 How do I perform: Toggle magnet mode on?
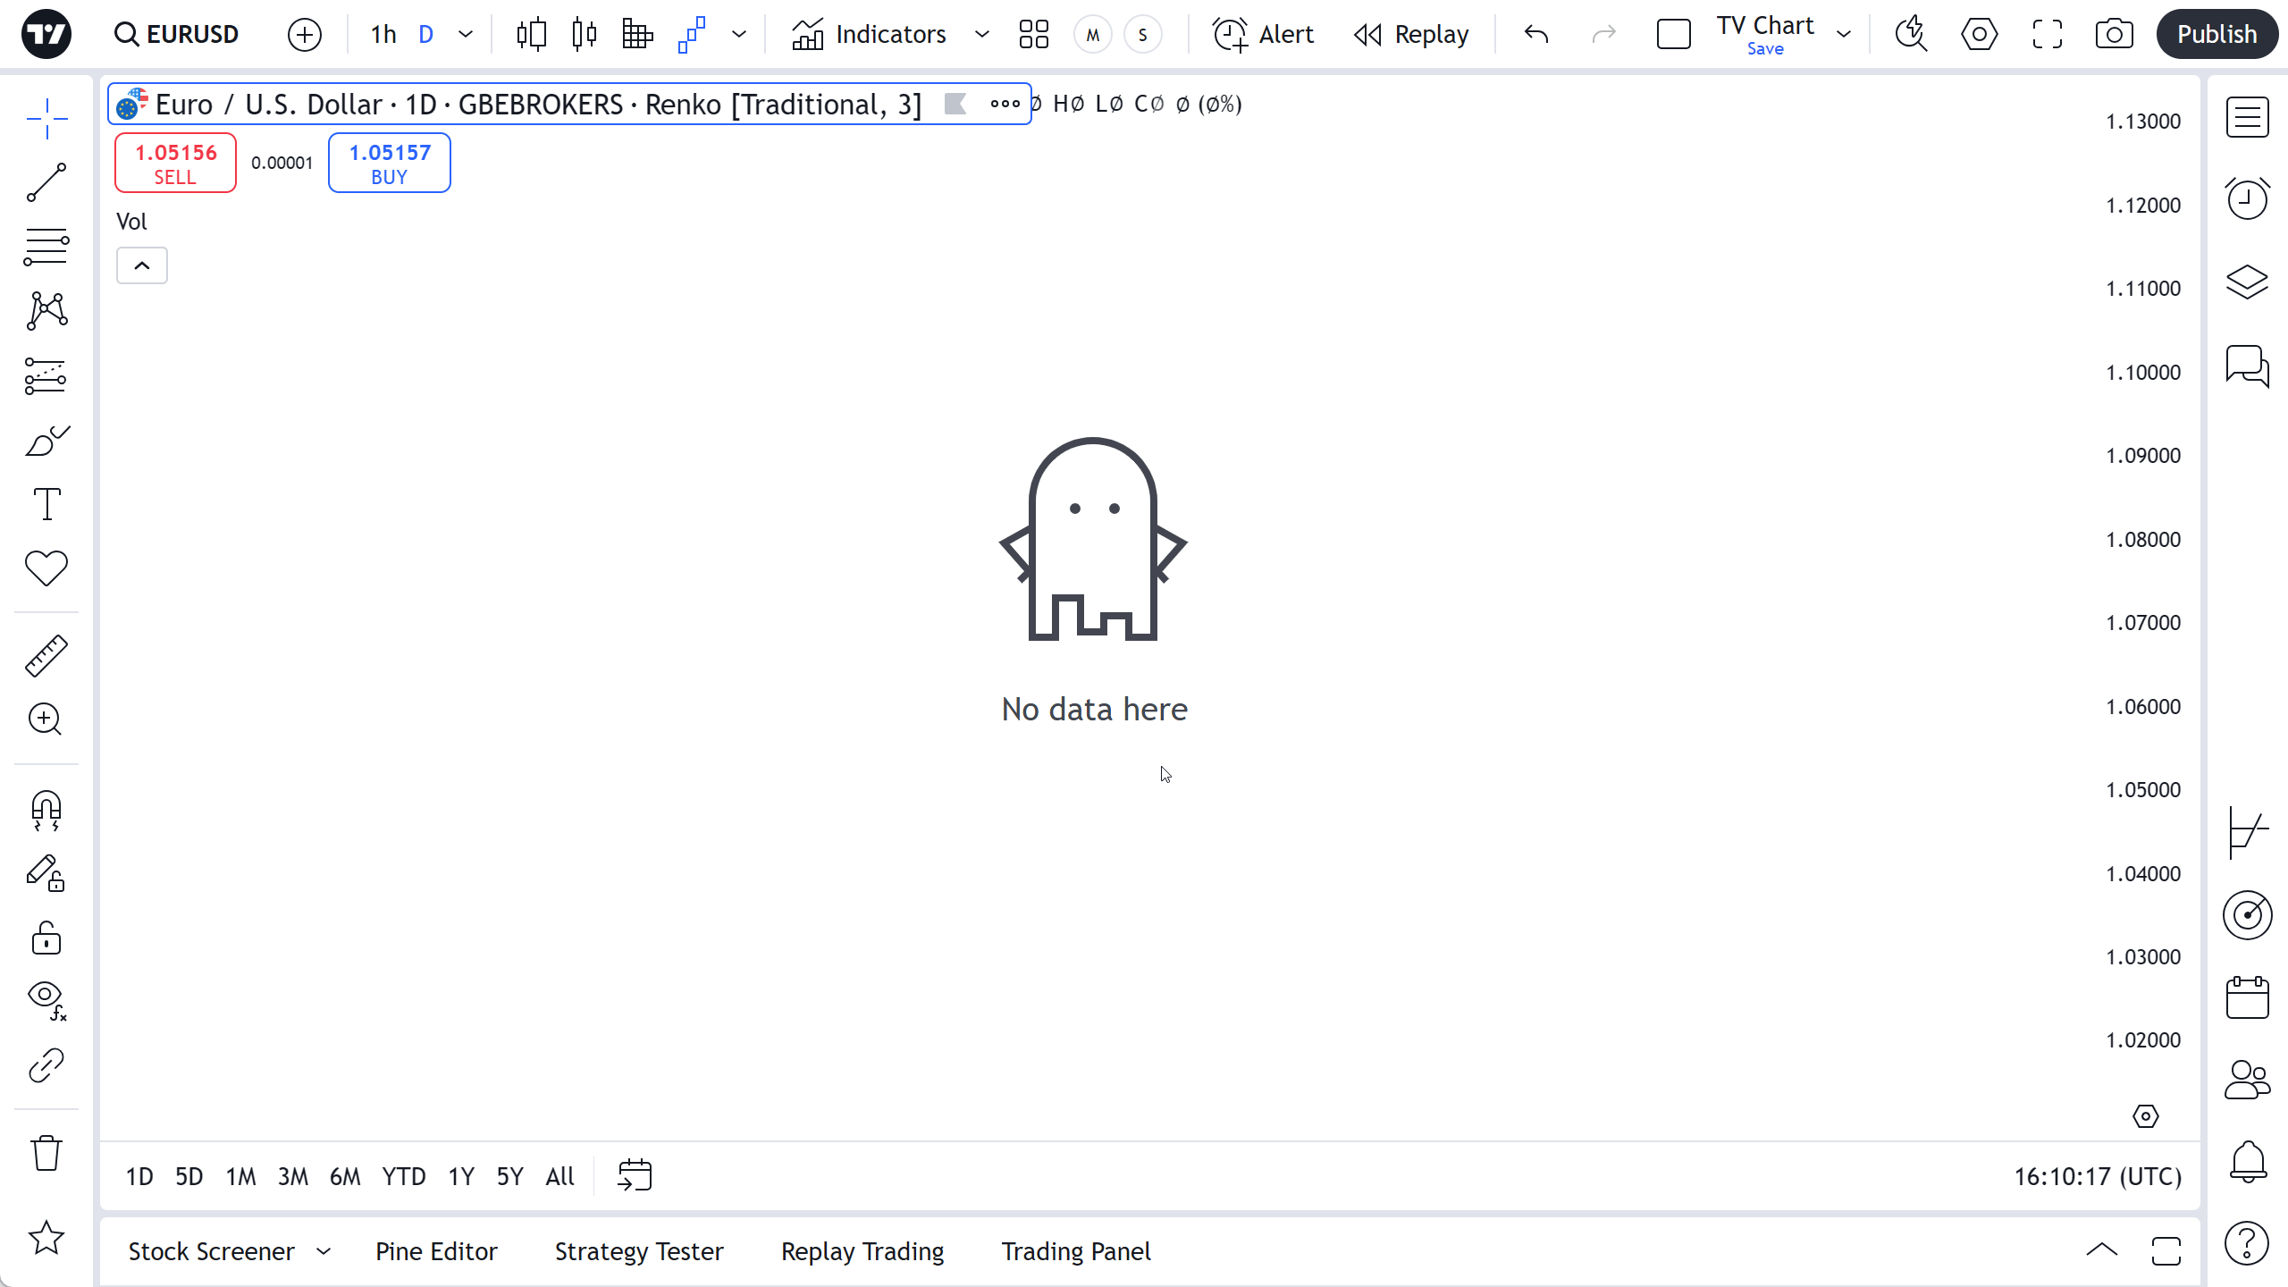(x=46, y=810)
